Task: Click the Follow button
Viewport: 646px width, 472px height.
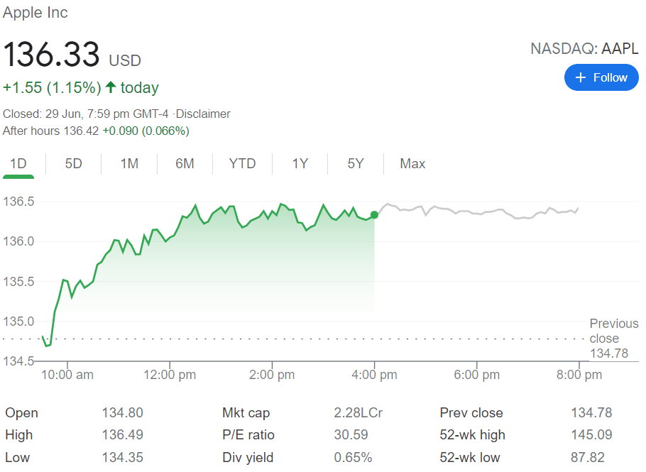Action: point(601,77)
